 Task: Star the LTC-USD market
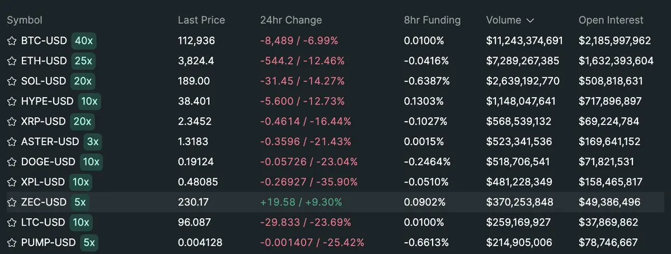click(12, 222)
